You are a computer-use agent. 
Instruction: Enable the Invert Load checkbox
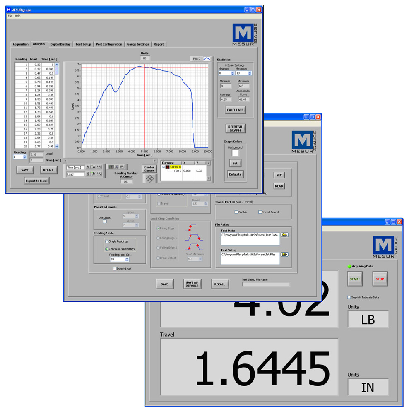(x=115, y=269)
